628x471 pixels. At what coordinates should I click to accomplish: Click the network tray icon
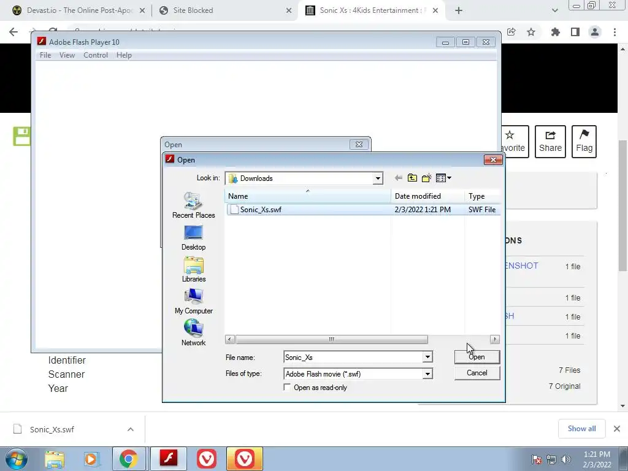(x=551, y=459)
